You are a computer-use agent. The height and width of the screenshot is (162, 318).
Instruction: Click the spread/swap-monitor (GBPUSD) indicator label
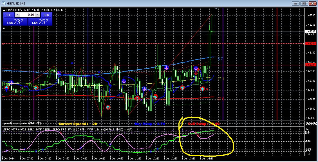pyautogui.click(x=22, y=123)
